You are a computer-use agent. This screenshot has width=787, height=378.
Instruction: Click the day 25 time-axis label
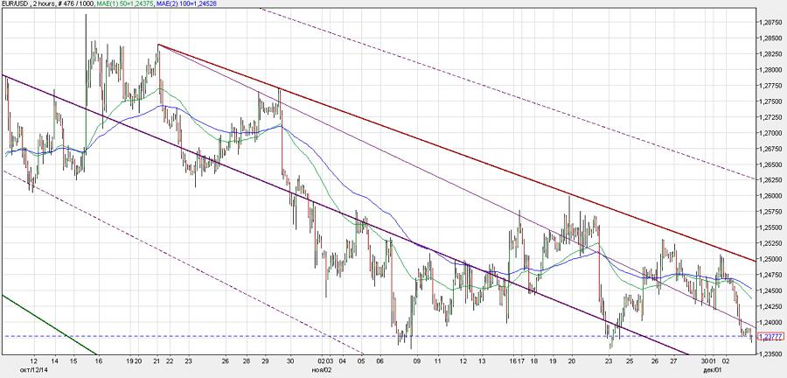tap(630, 360)
